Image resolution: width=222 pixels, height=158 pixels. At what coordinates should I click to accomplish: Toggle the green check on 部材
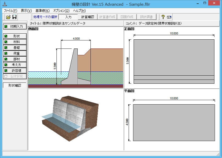(6, 59)
